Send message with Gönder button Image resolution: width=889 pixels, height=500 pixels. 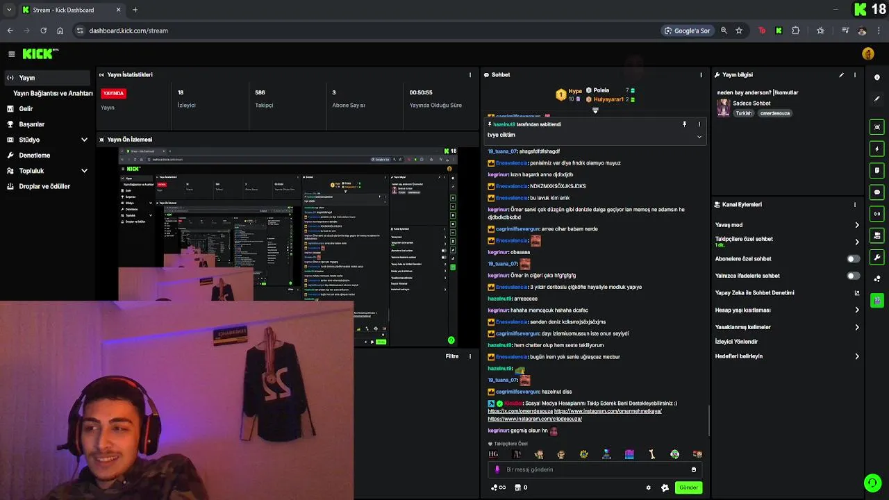[688, 487]
